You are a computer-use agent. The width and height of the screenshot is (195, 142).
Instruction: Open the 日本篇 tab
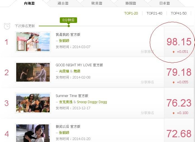pyautogui.click(x=165, y=3)
